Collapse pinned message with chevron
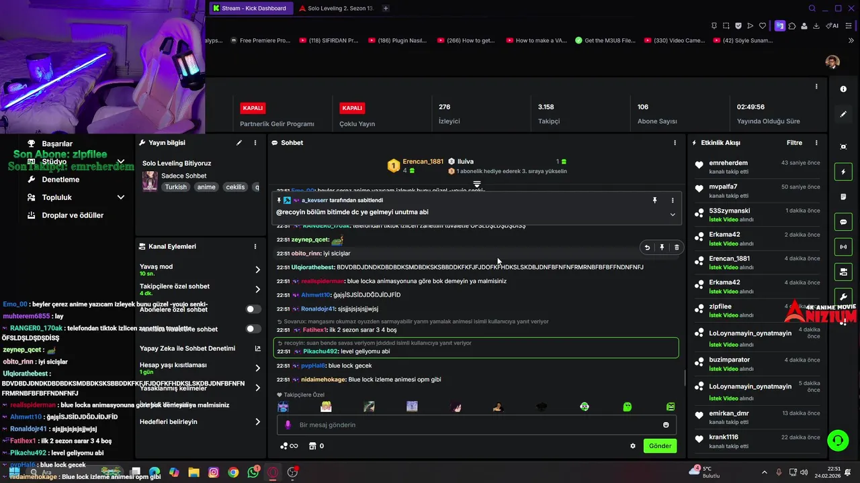 [x=673, y=215]
